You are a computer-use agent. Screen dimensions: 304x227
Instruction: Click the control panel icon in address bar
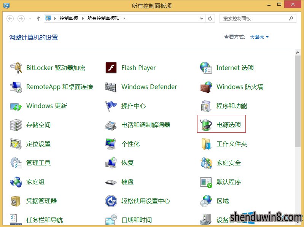pyautogui.click(x=48, y=19)
